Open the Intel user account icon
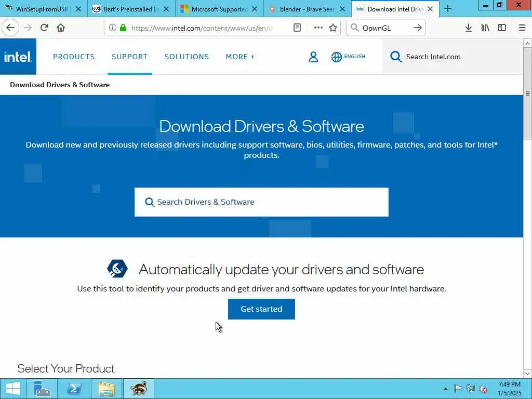 coord(313,57)
